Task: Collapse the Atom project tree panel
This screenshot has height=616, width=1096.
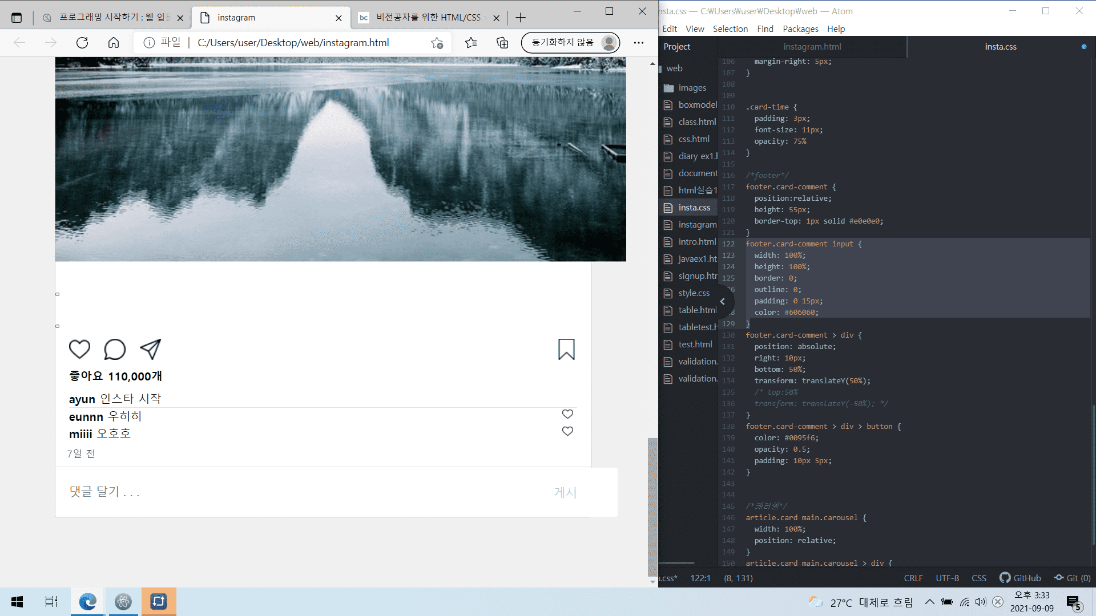Action: (x=722, y=302)
